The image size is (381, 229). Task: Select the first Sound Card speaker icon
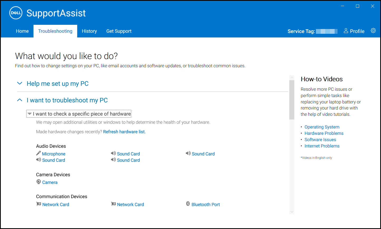point(38,160)
